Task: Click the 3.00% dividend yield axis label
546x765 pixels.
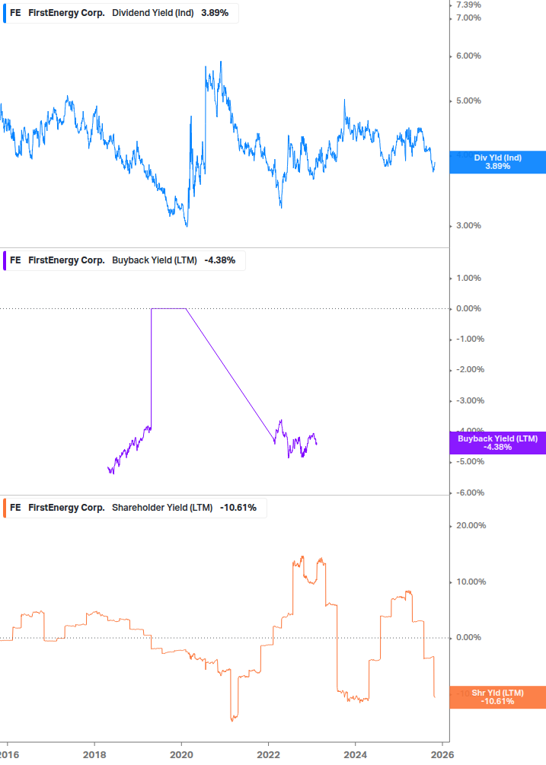Action: pos(468,226)
